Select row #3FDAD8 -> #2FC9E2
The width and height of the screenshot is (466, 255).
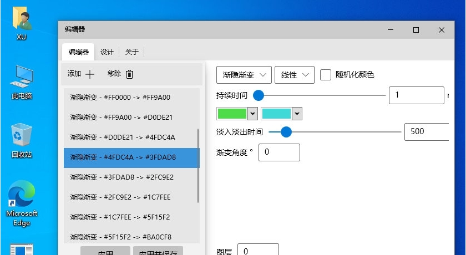click(131, 177)
